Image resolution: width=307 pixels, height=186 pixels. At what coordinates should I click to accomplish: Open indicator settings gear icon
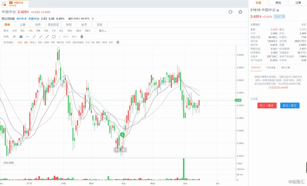tap(118, 42)
